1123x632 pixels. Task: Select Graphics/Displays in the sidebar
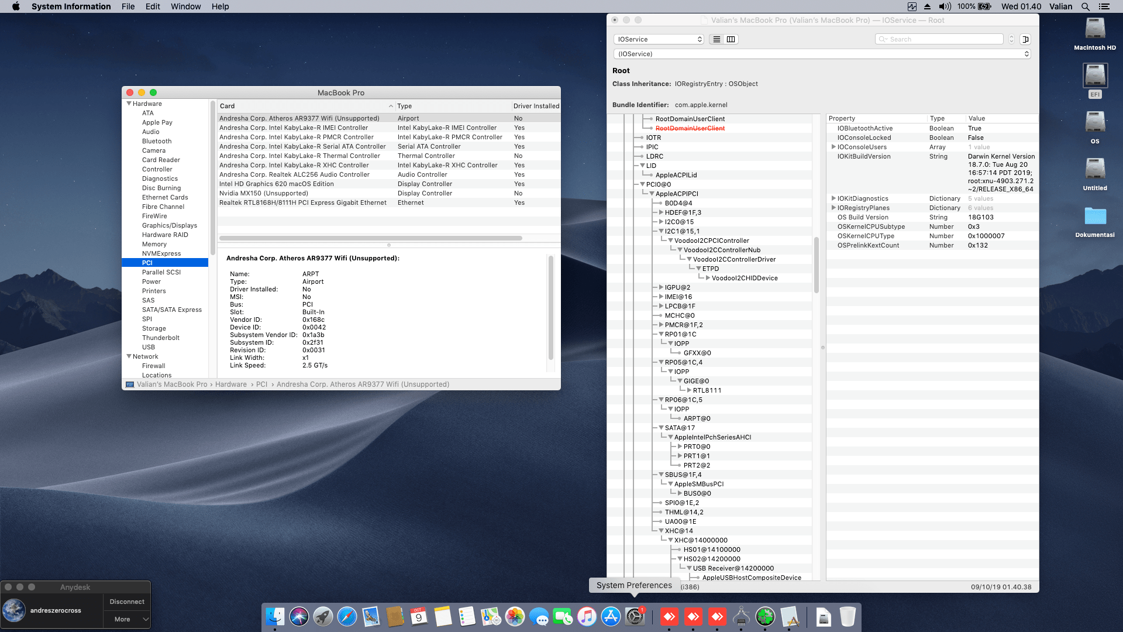pyautogui.click(x=170, y=225)
